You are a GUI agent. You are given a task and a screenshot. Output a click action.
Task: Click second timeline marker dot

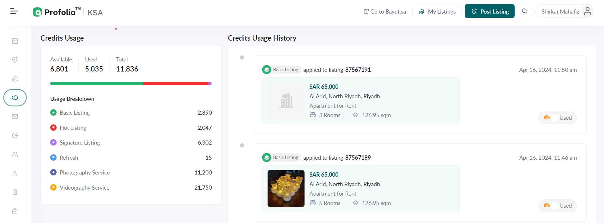(242, 145)
